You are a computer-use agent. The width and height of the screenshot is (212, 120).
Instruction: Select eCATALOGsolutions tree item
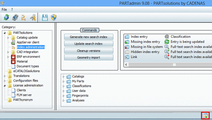click(27, 71)
